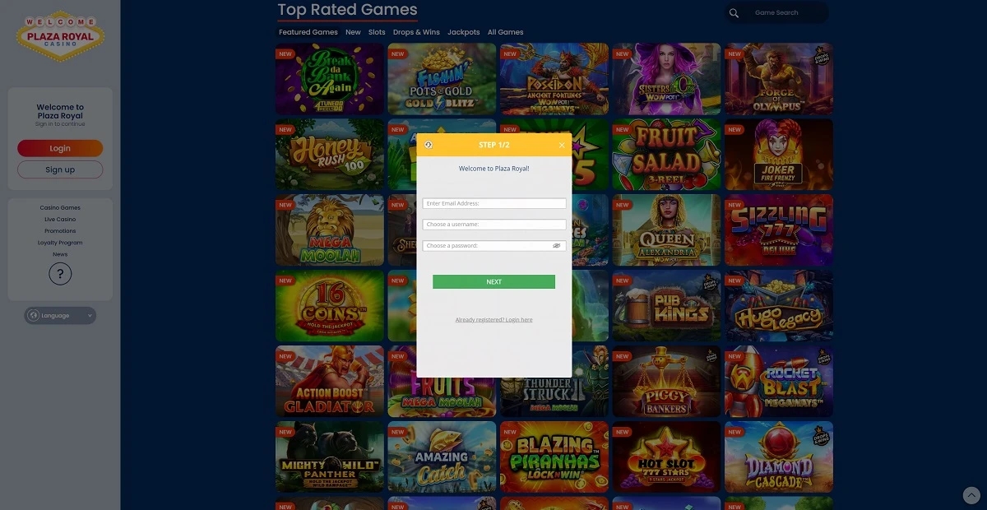Image resolution: width=987 pixels, height=510 pixels.
Task: Click the round icon in dialog header
Action: (429, 145)
